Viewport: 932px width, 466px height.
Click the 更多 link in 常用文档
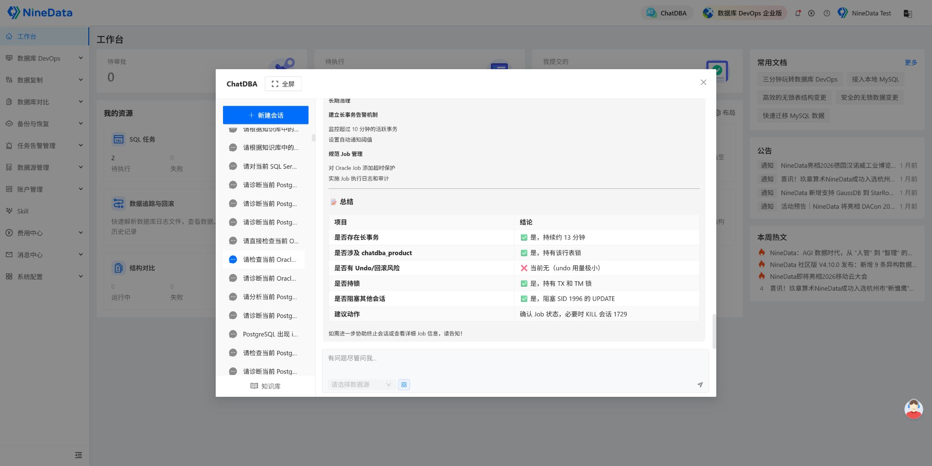pyautogui.click(x=911, y=62)
